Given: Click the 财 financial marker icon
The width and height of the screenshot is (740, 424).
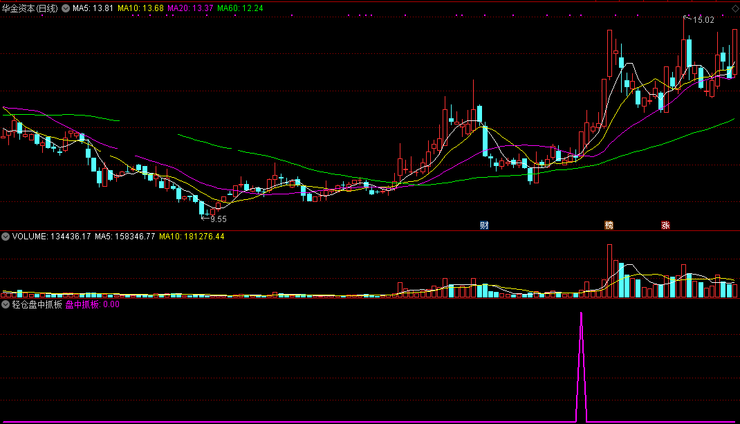Looking at the screenshot, I should [484, 225].
